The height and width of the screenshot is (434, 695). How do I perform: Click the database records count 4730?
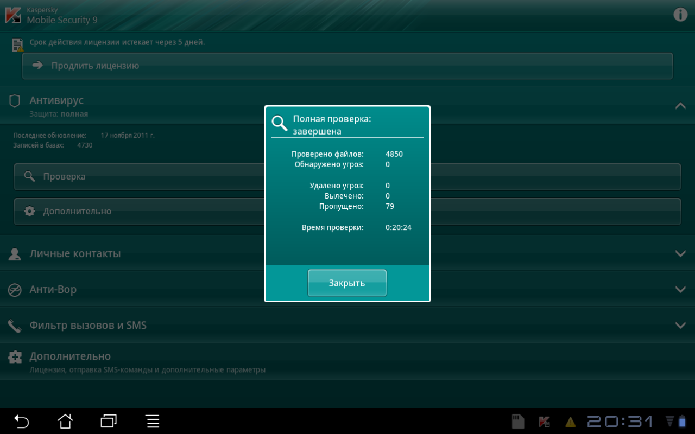pyautogui.click(x=85, y=145)
